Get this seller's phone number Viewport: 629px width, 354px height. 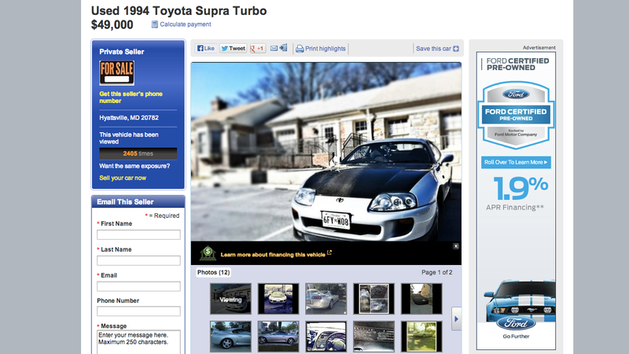pos(131,97)
